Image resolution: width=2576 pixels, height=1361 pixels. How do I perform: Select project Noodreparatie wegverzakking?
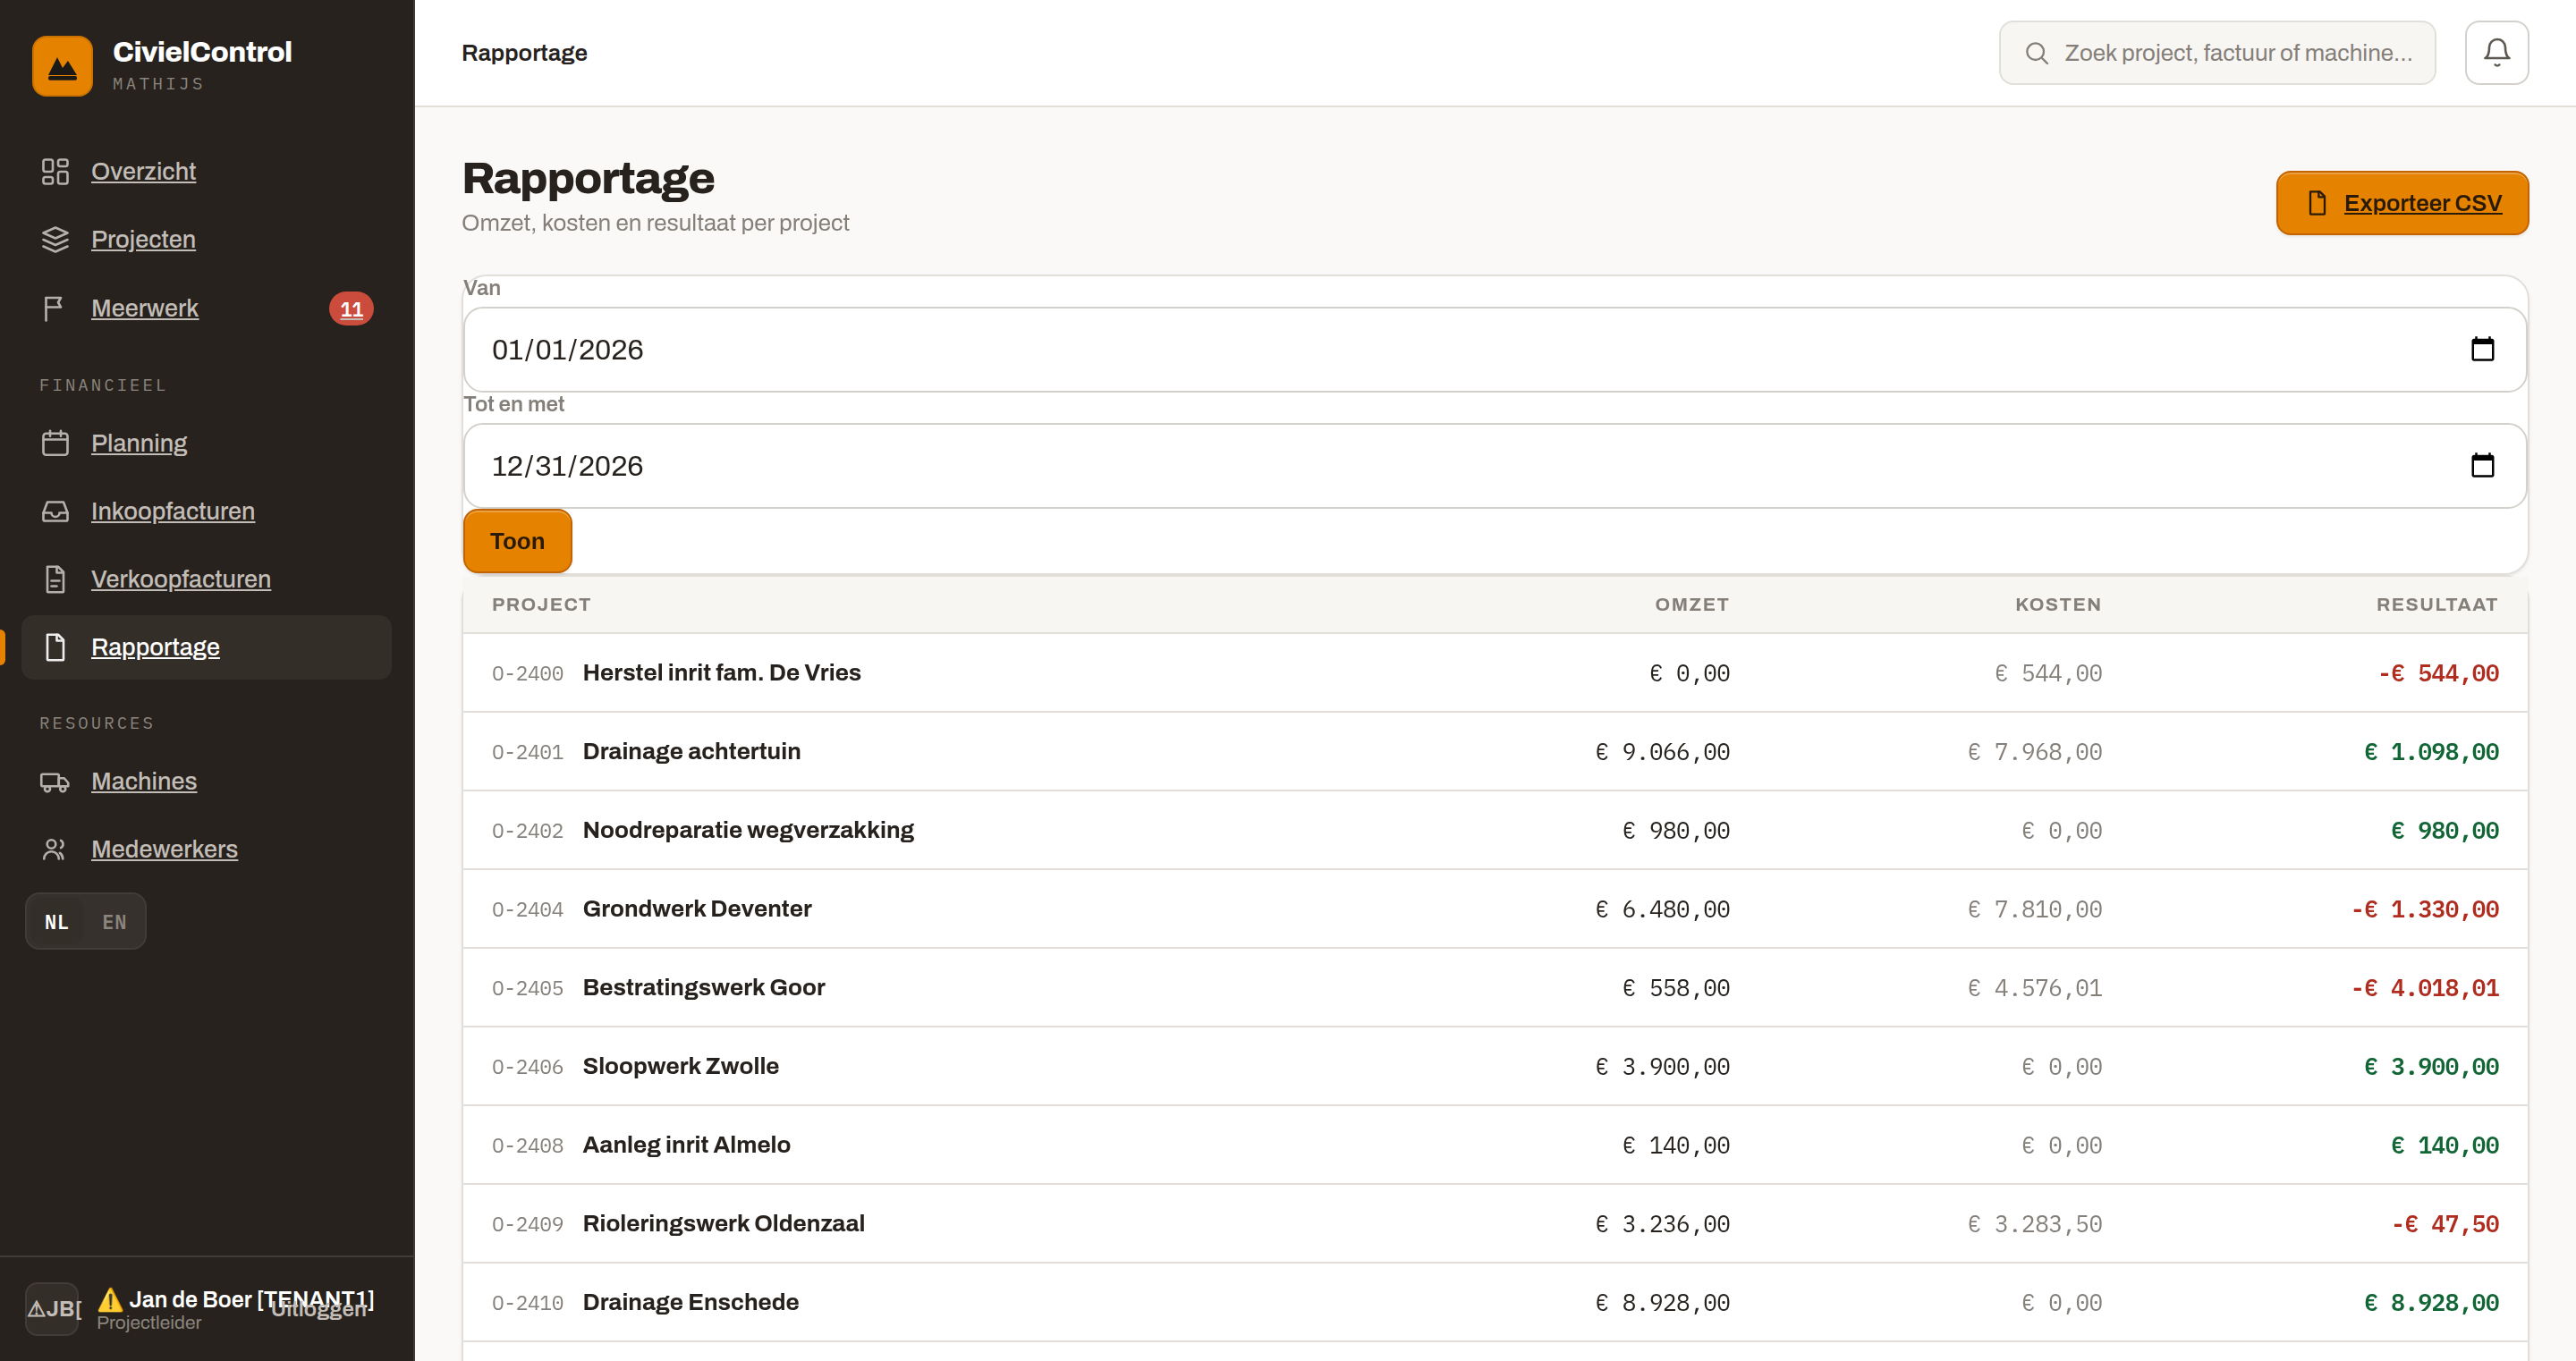(748, 830)
